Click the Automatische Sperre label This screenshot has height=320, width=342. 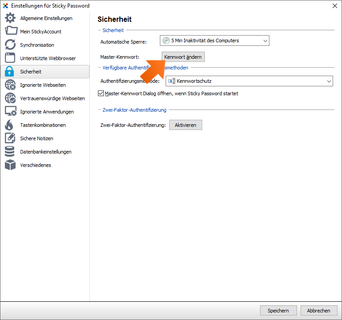pyautogui.click(x=123, y=42)
